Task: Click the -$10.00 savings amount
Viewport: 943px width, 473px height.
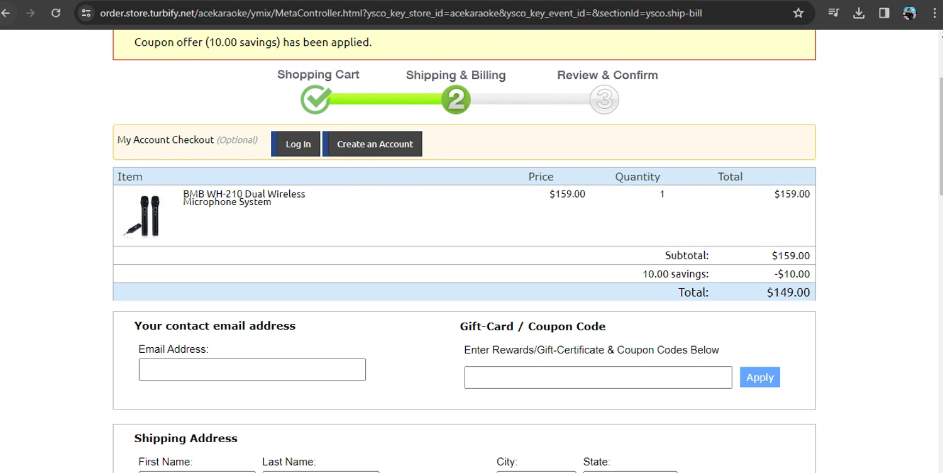Action: pos(792,274)
